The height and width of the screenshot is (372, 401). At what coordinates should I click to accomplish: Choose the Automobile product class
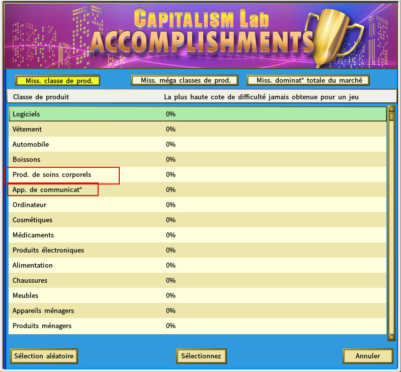point(197,144)
